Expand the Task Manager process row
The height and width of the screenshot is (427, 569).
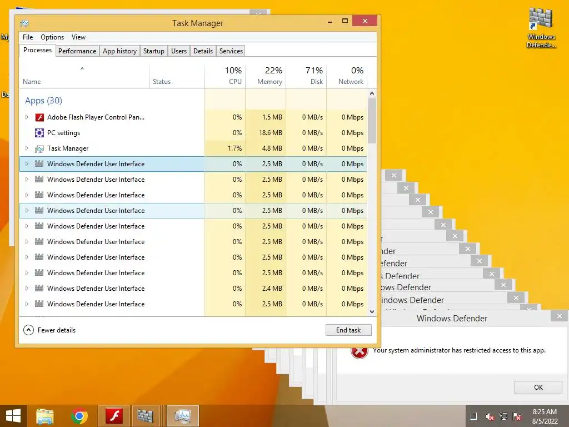coord(27,148)
